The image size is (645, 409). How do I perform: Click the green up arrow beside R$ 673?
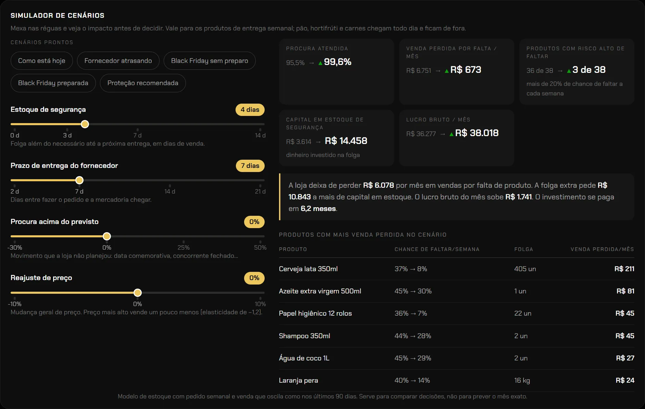(x=447, y=71)
